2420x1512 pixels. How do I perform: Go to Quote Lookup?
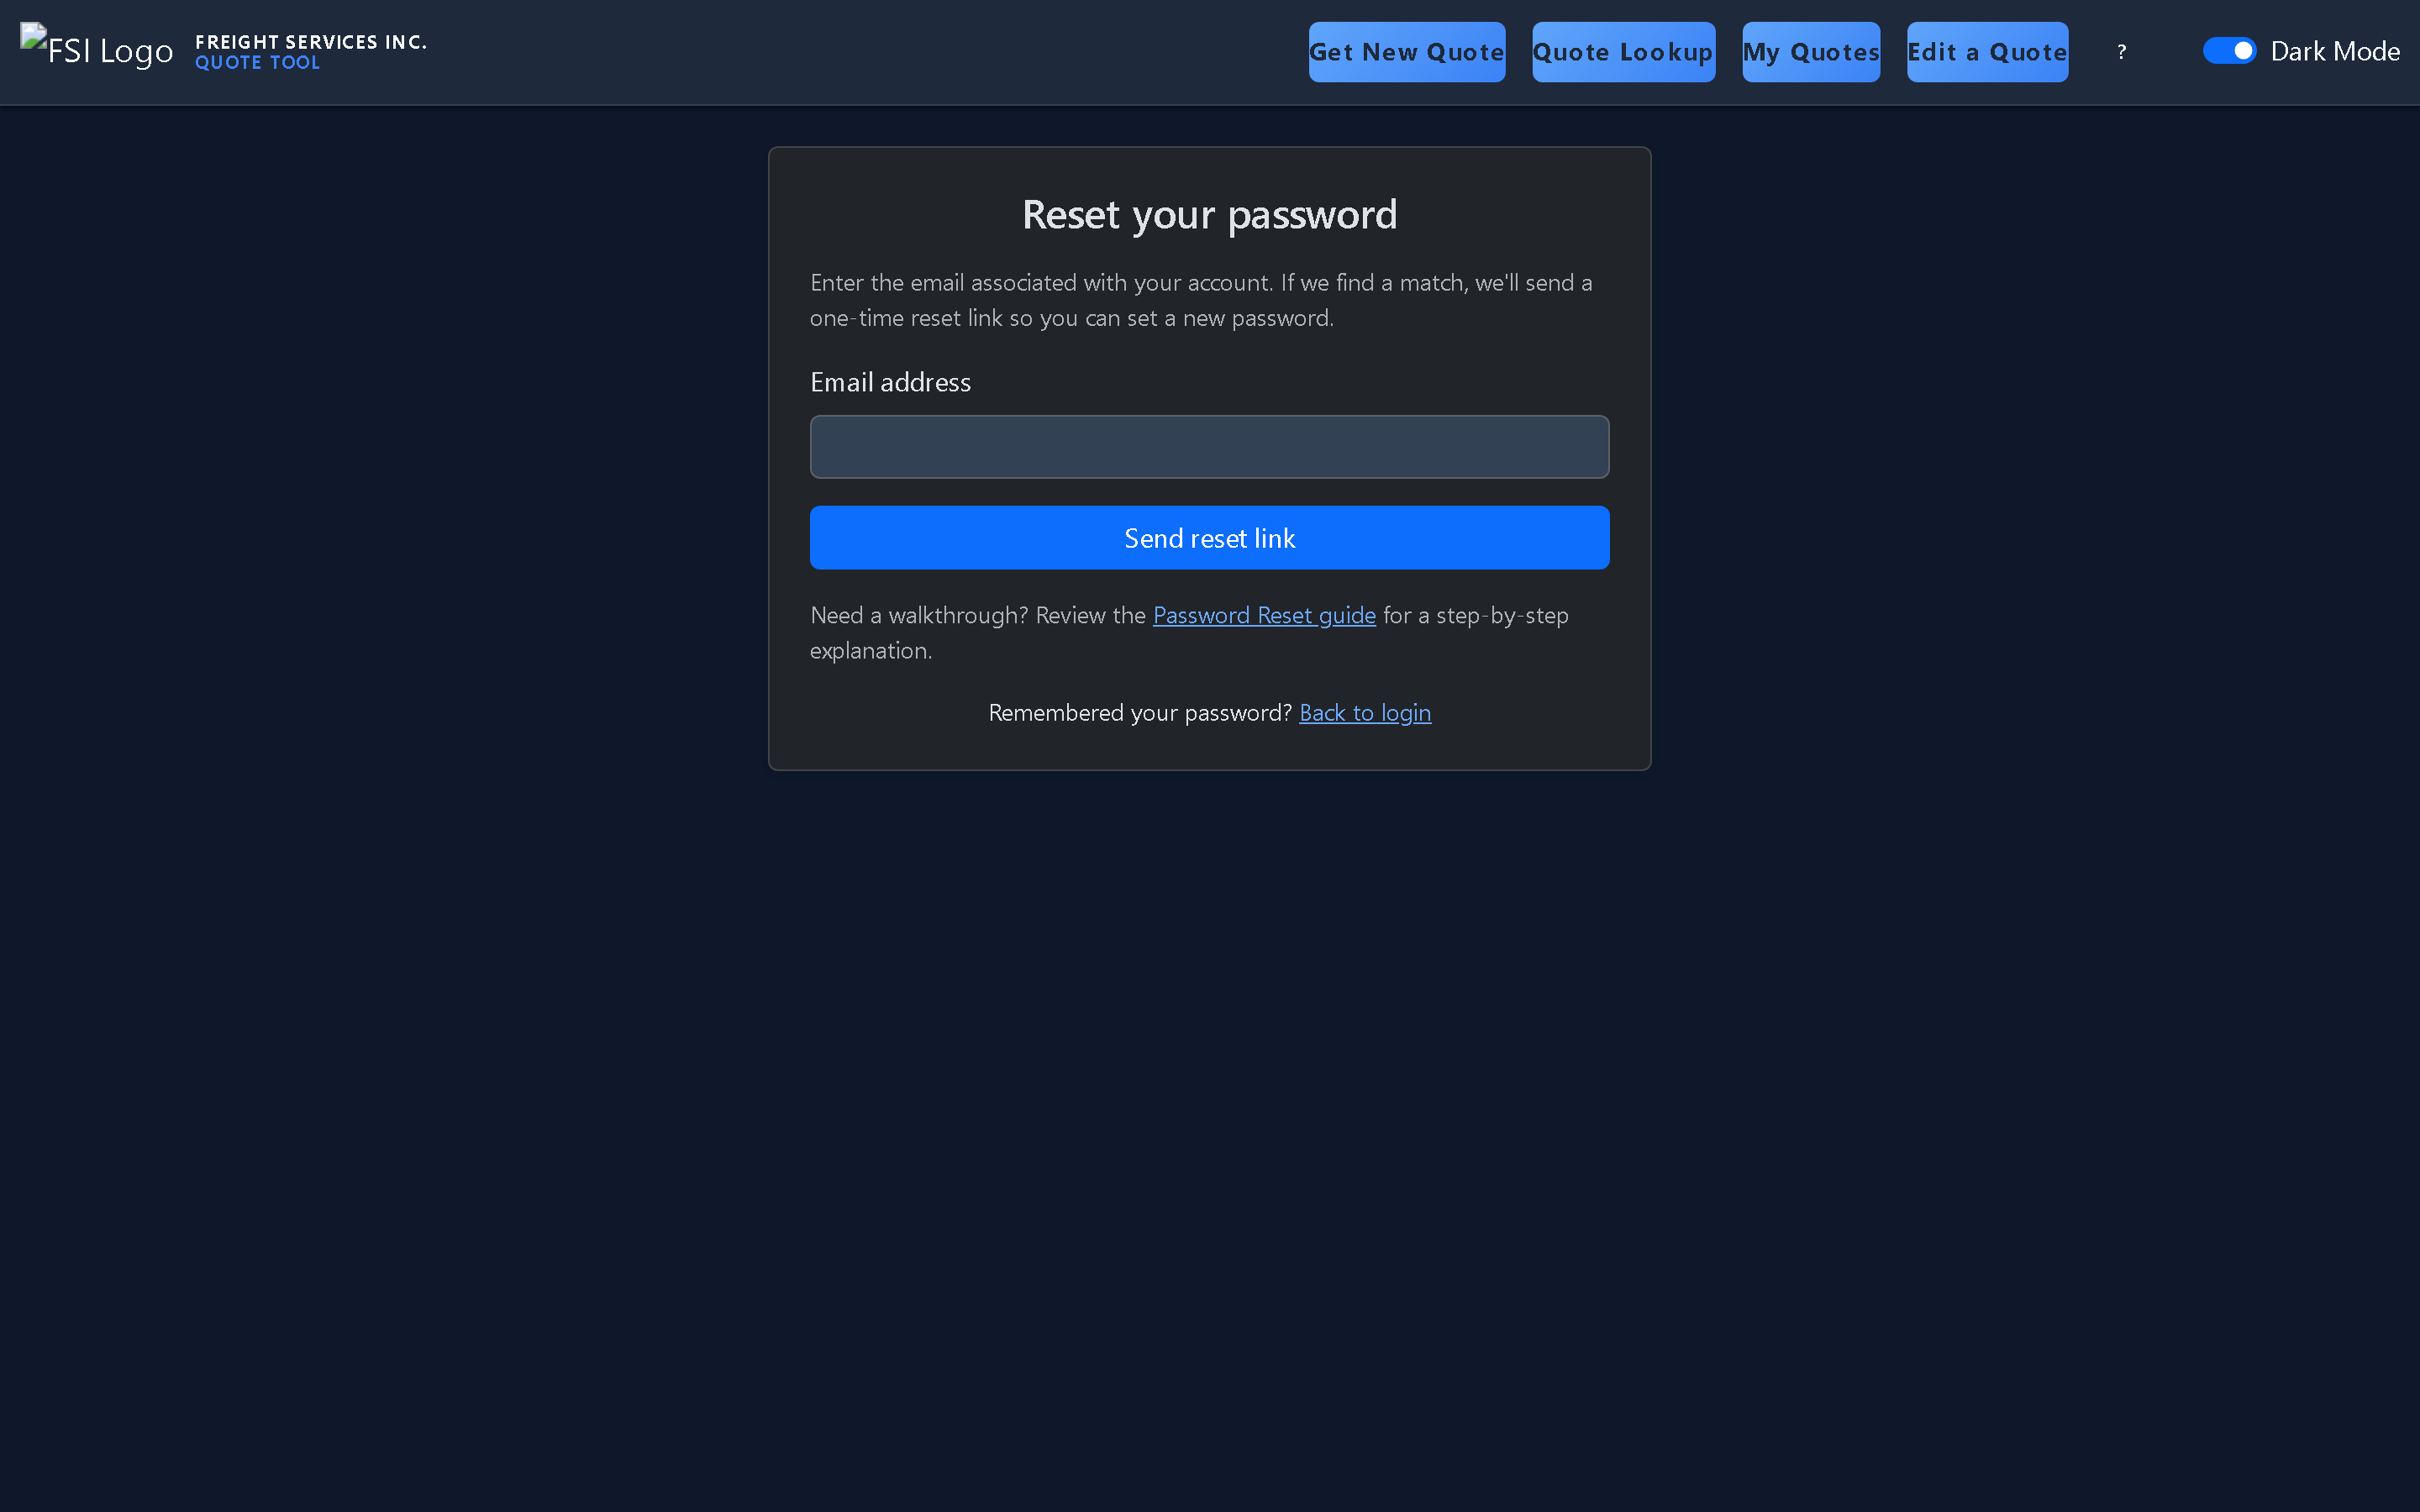point(1623,52)
